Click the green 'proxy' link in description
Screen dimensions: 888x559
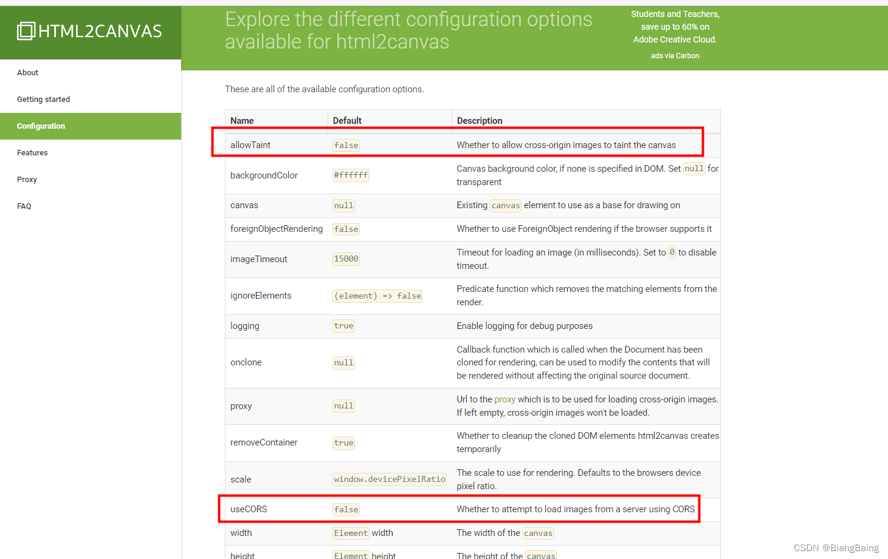(x=504, y=399)
